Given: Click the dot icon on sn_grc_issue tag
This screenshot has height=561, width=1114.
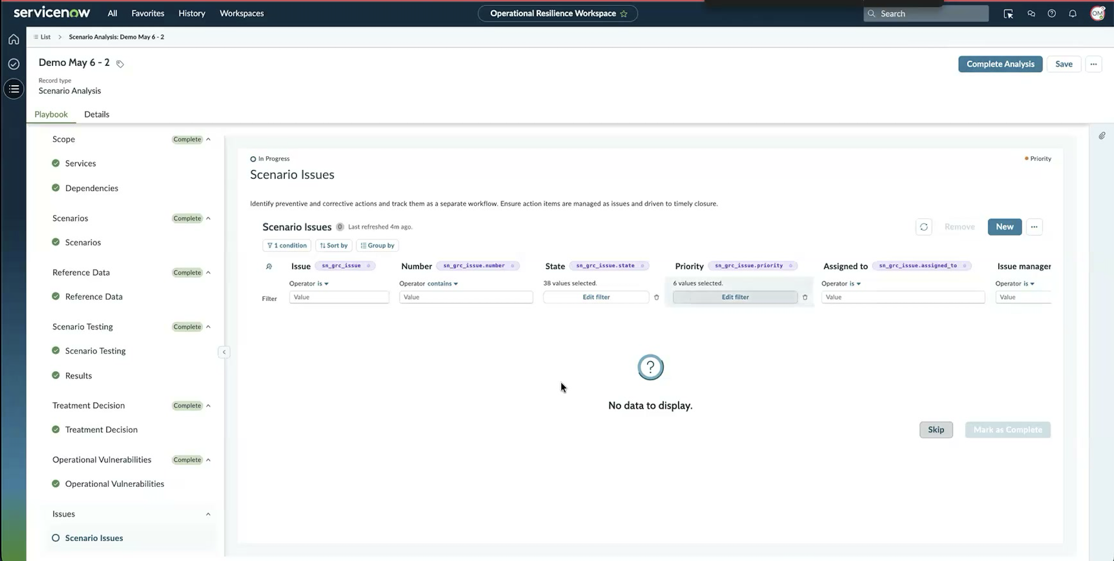Looking at the screenshot, I should (x=369, y=266).
